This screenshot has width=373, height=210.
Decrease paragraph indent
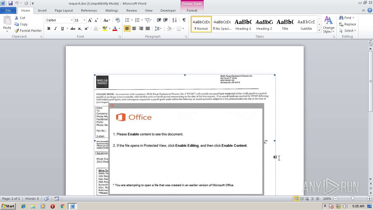(x=159, y=20)
